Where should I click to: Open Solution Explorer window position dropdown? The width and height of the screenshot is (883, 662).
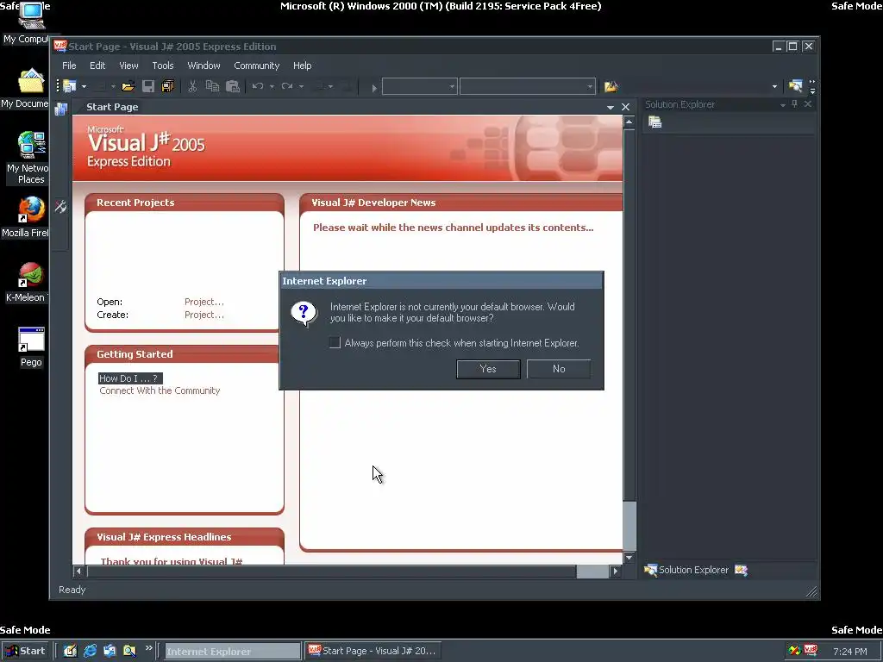[x=783, y=104]
